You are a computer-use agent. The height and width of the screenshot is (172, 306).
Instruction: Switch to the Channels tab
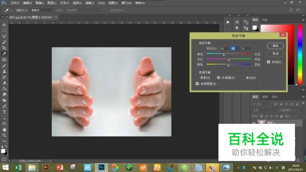click(264, 97)
